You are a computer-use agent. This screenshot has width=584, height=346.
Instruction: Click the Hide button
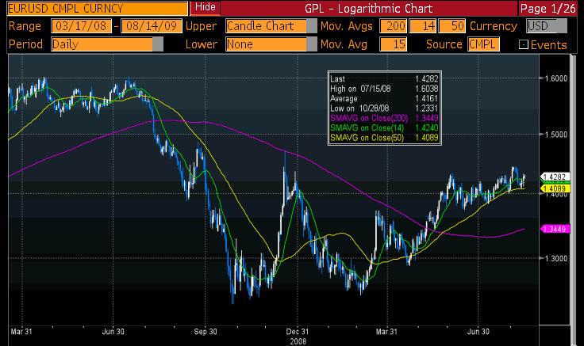205,8
